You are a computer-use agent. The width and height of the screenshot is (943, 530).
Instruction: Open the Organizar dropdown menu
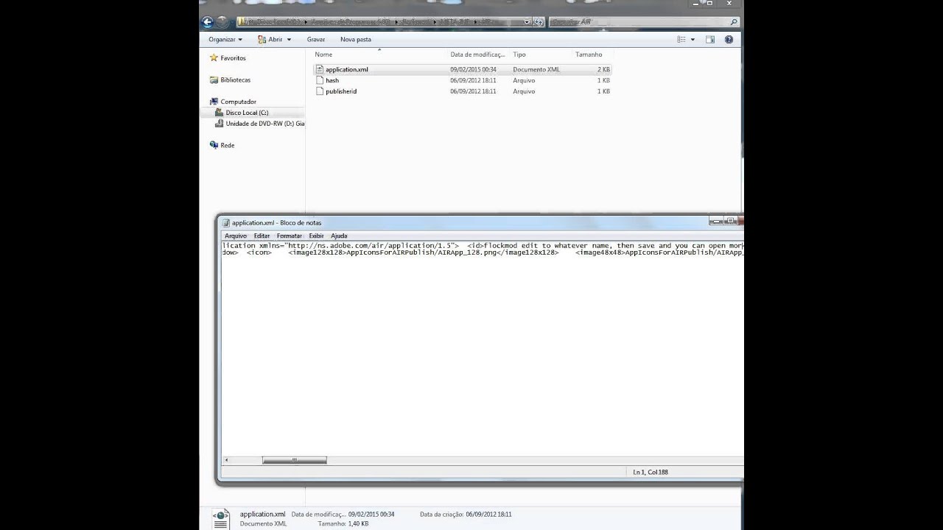225,40
